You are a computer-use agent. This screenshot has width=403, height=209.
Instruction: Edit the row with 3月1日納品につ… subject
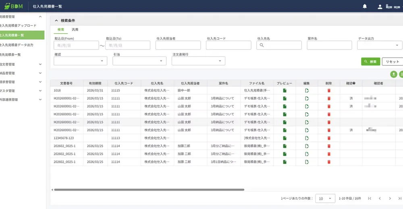coord(307,162)
